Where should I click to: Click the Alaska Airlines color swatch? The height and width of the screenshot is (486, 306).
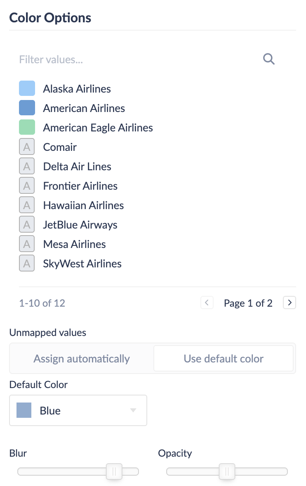27,88
